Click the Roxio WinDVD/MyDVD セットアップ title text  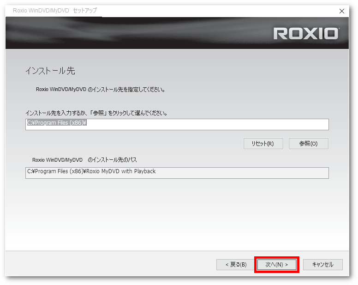pyautogui.click(x=55, y=11)
